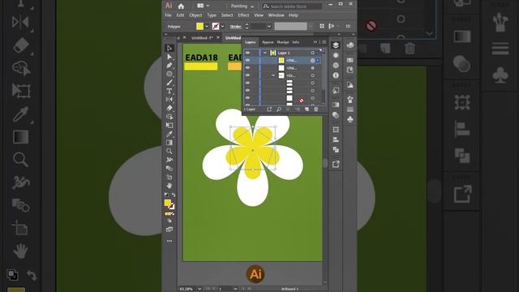The image size is (519, 292).
Task: Switch to the Appearance panel tab
Action: [x=268, y=42]
